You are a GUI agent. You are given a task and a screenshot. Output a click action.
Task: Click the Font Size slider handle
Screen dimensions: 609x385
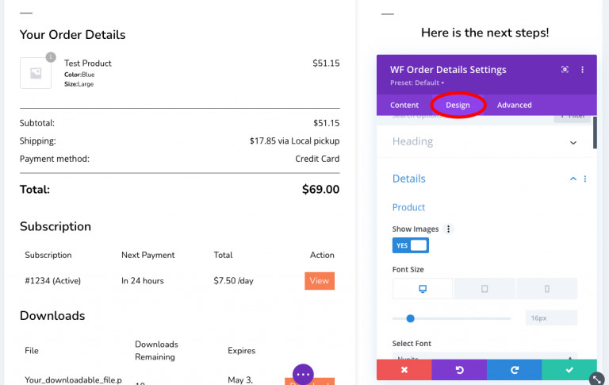click(410, 318)
